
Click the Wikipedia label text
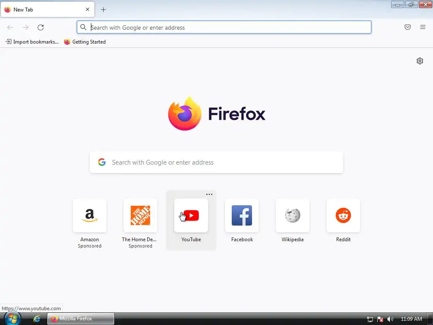(x=293, y=240)
